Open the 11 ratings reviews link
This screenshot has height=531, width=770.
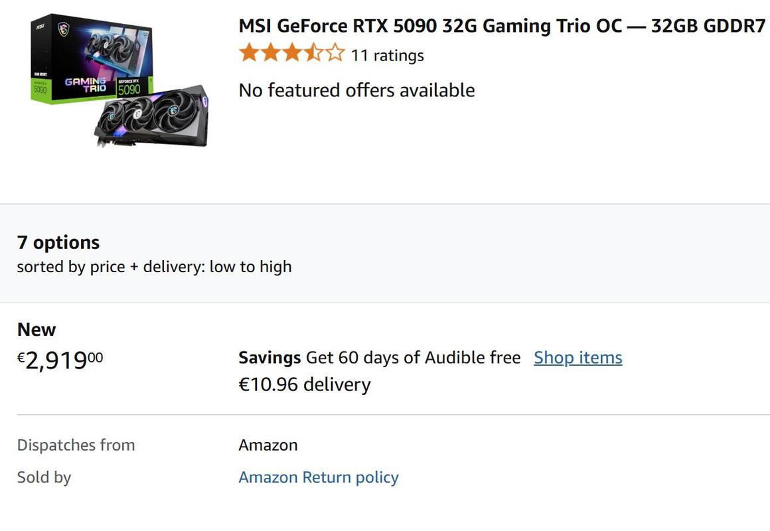pyautogui.click(x=387, y=56)
